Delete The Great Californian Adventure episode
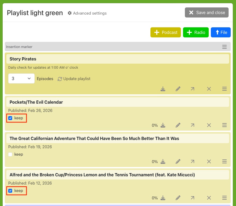This screenshot has height=206, width=236. pos(209,161)
